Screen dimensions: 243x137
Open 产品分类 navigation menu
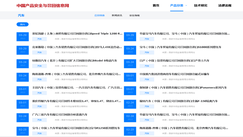tap(177, 5)
